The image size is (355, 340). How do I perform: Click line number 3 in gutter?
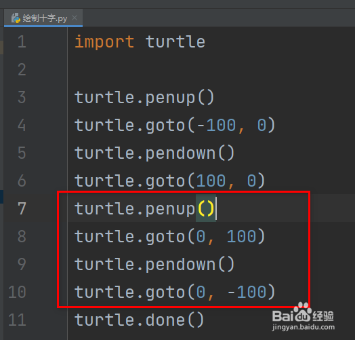22,97
